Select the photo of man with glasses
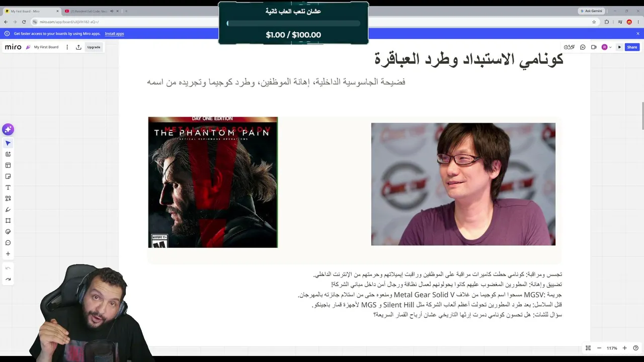This screenshot has width=644, height=362. (x=463, y=184)
